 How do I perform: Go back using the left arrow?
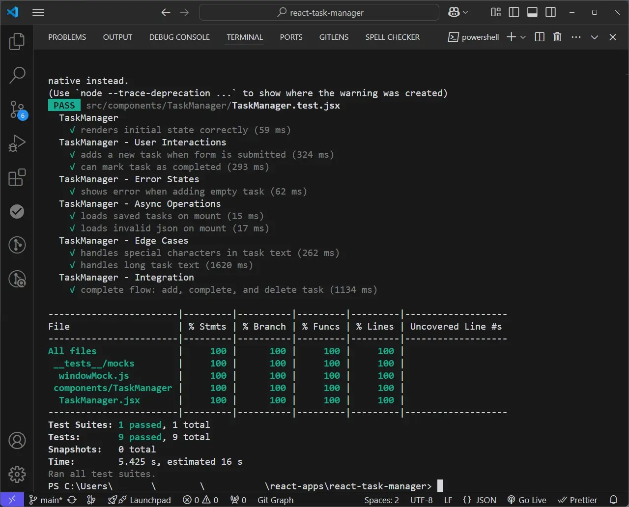pos(166,13)
